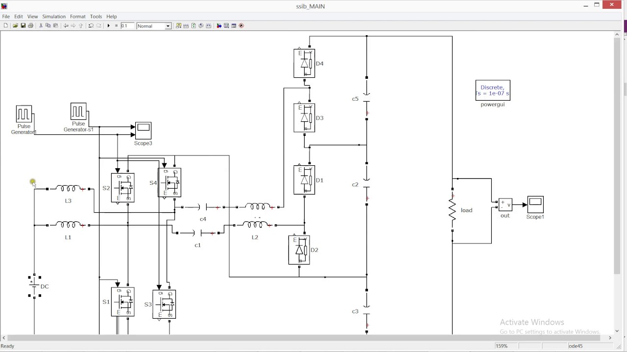Open the File menu
Viewport: 627px width, 352px height.
pos(6,17)
